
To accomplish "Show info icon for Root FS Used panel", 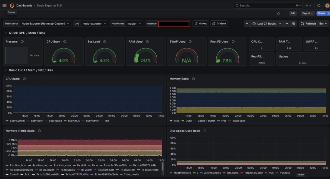I will [233, 42].
